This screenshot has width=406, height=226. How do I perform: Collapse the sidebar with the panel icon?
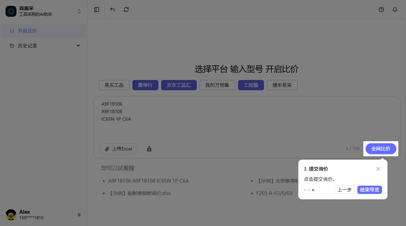point(96,10)
